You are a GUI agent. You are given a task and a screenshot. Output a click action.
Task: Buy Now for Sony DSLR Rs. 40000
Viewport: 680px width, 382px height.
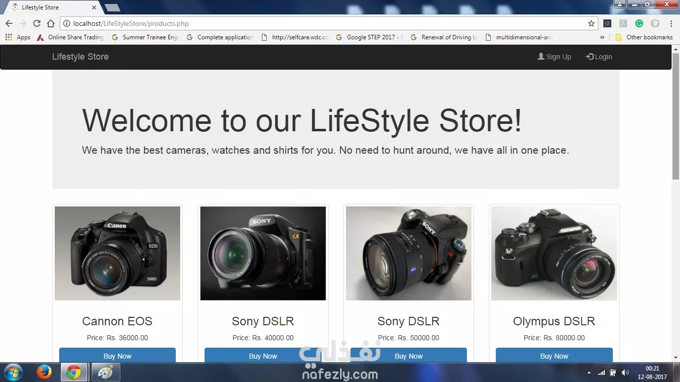(x=263, y=355)
